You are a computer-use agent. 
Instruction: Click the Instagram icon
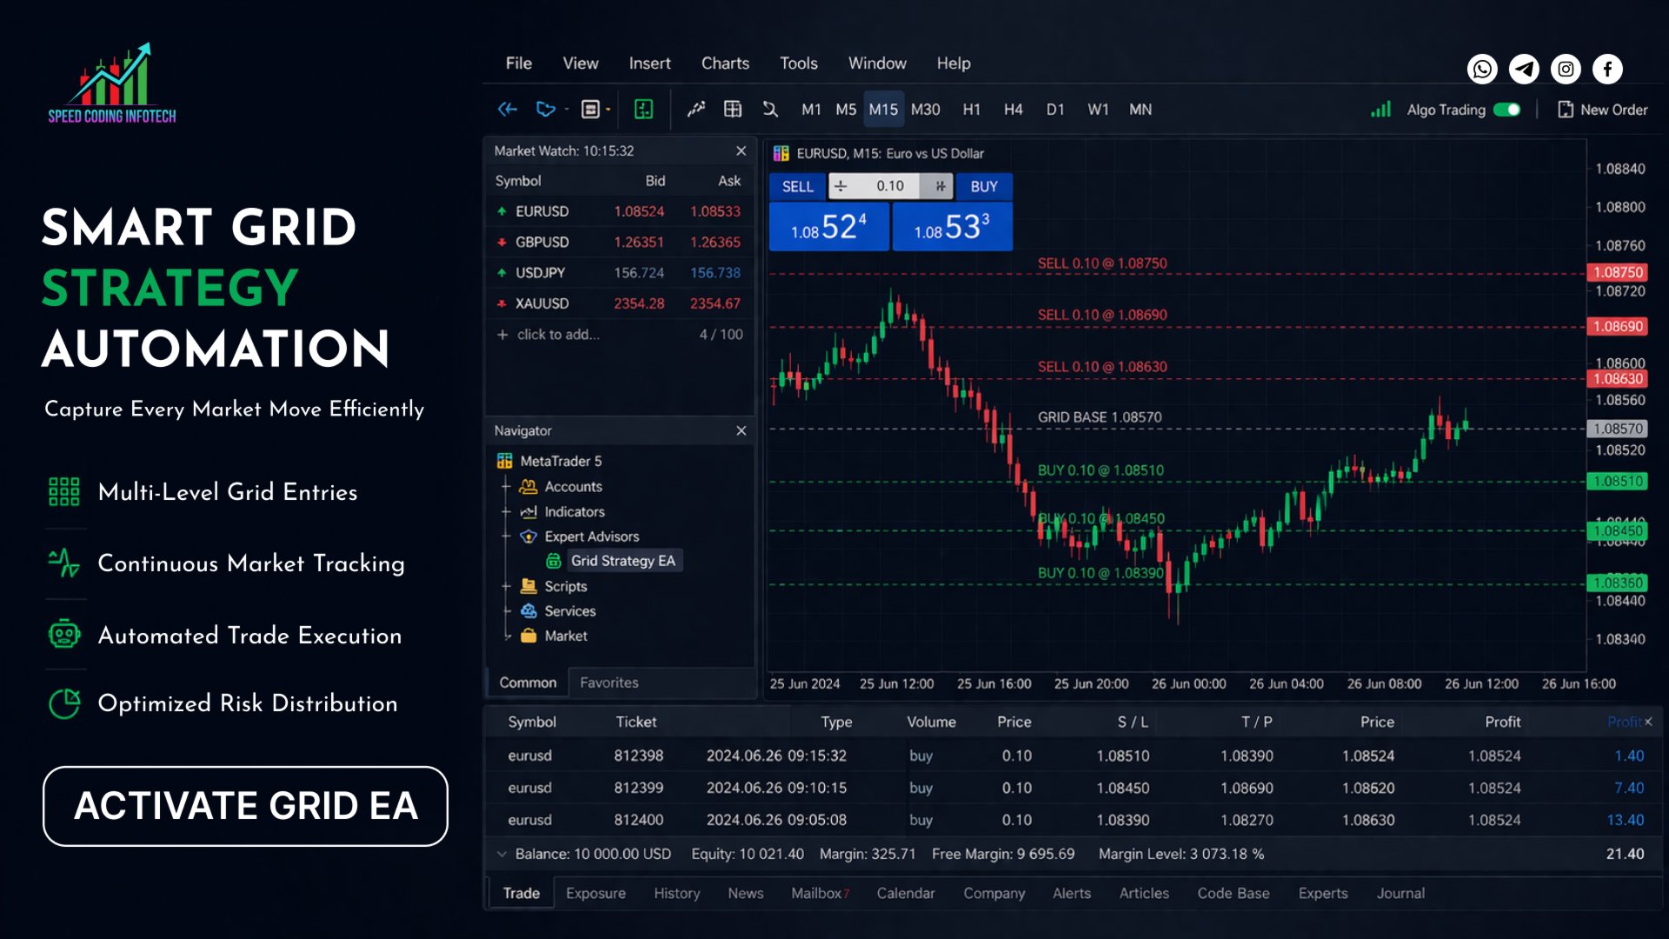click(x=1566, y=69)
